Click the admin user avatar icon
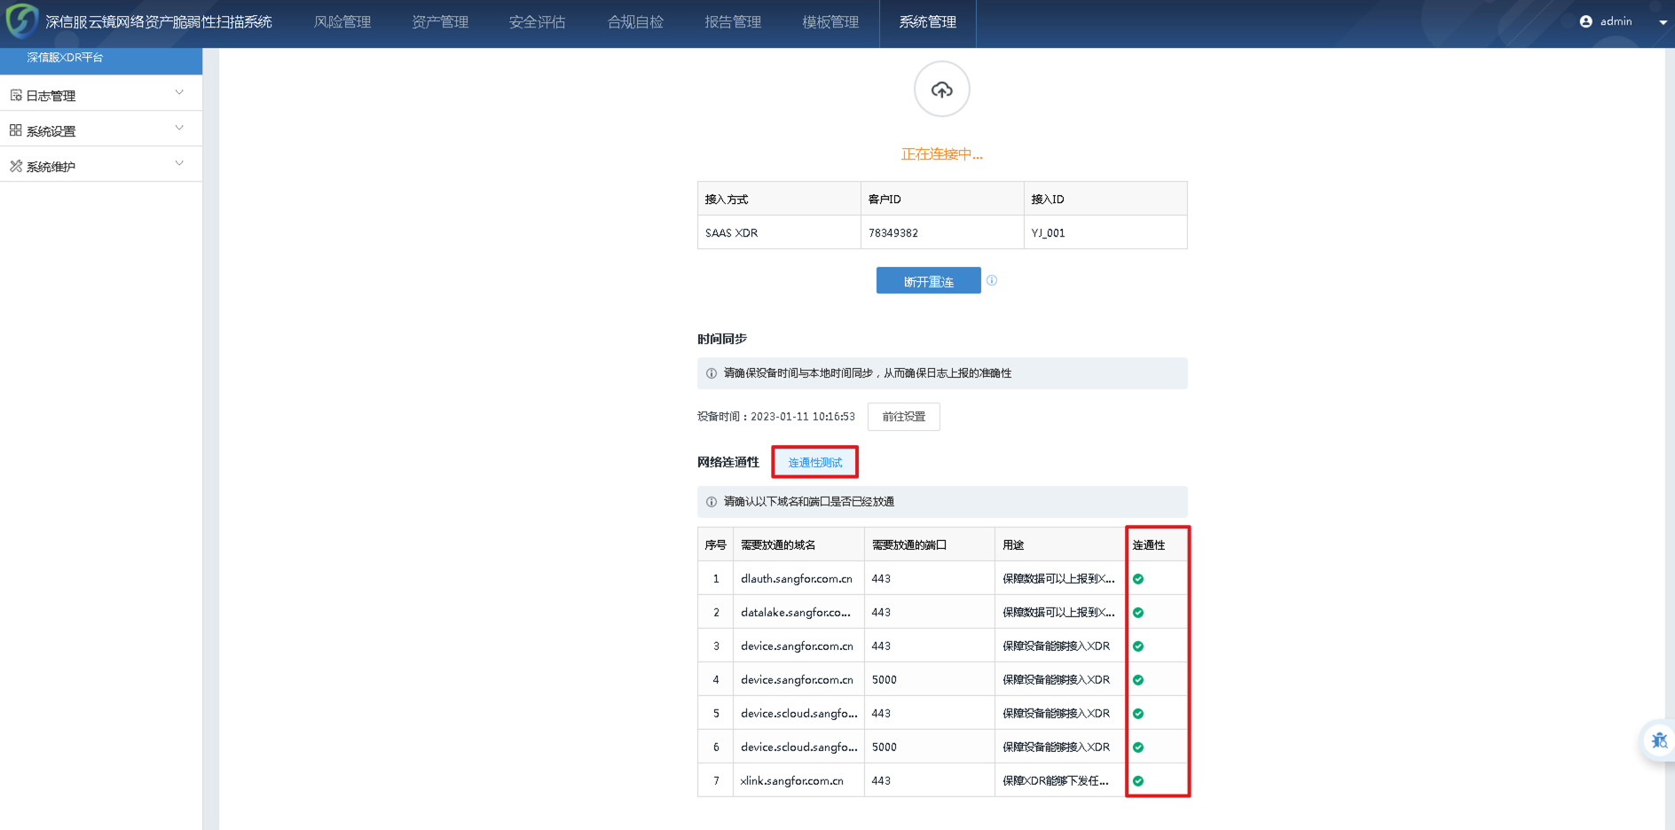Image resolution: width=1675 pixels, height=830 pixels. (x=1586, y=21)
